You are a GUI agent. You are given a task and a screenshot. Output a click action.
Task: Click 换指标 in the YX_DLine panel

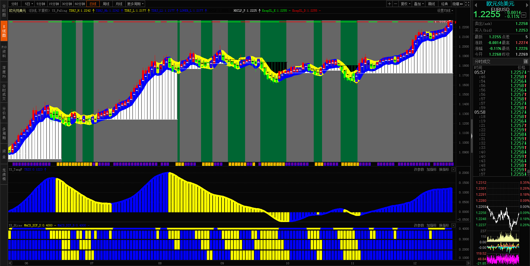(444, 226)
